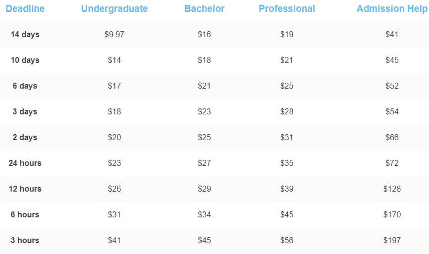Click the $31 Professional price for 2 days
This screenshot has height=254, width=429.
(x=287, y=137)
